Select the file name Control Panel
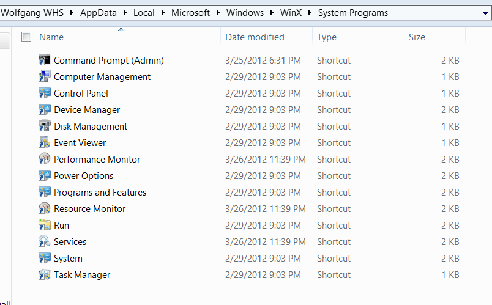The height and width of the screenshot is (305, 492). click(81, 94)
